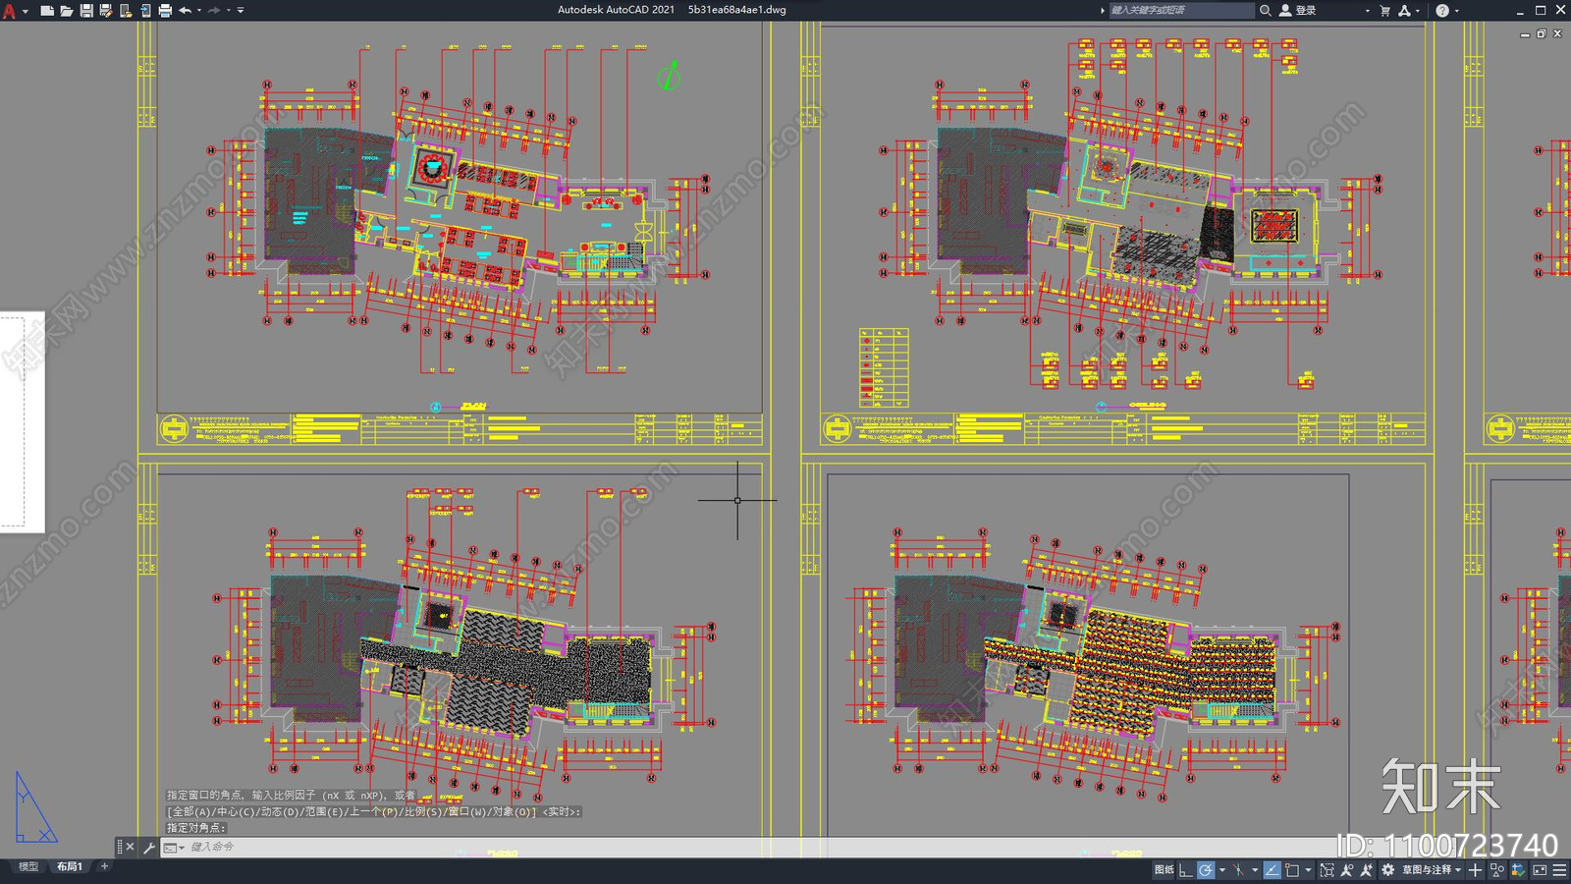Toggle polar tracking in status bar
1571x884 pixels.
tap(1205, 870)
